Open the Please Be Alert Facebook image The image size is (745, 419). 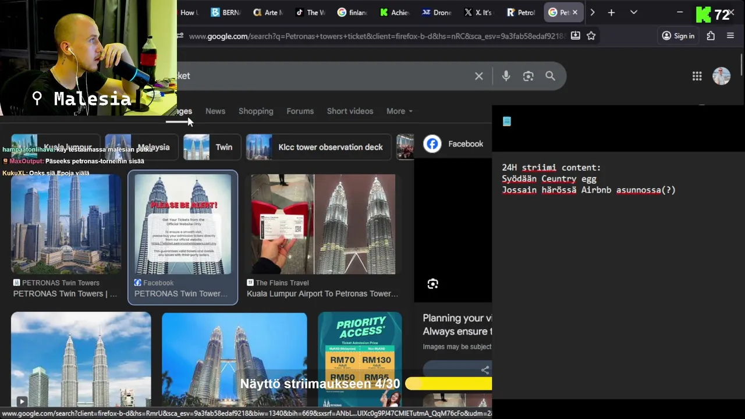click(183, 224)
